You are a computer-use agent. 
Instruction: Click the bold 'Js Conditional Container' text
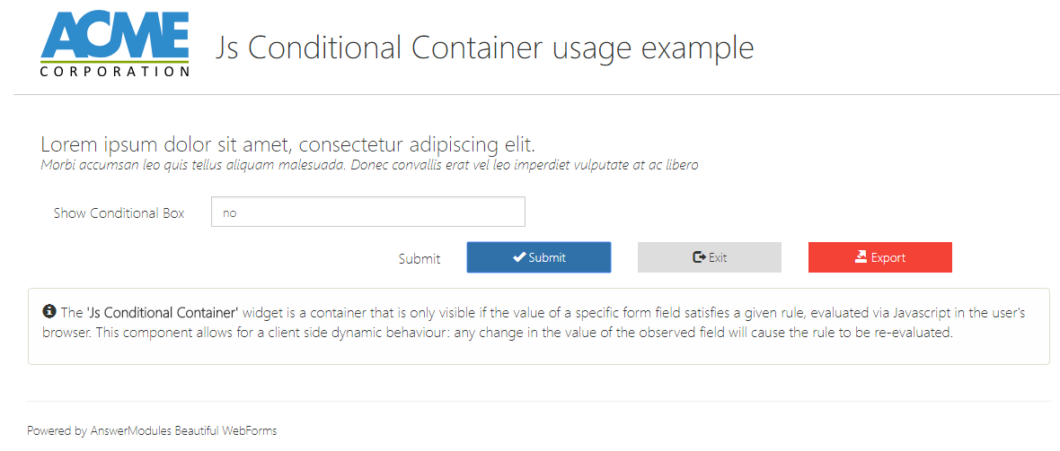pyautogui.click(x=162, y=313)
